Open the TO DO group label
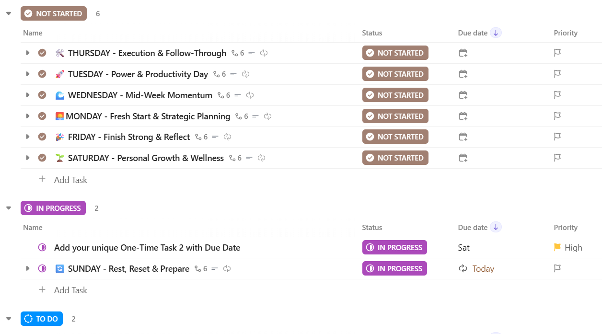The width and height of the screenshot is (602, 334). (x=41, y=319)
